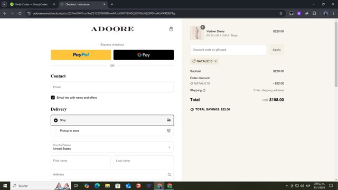This screenshot has width=338, height=190.
Task: Click the browser address bar URL
Action: coord(104,13)
